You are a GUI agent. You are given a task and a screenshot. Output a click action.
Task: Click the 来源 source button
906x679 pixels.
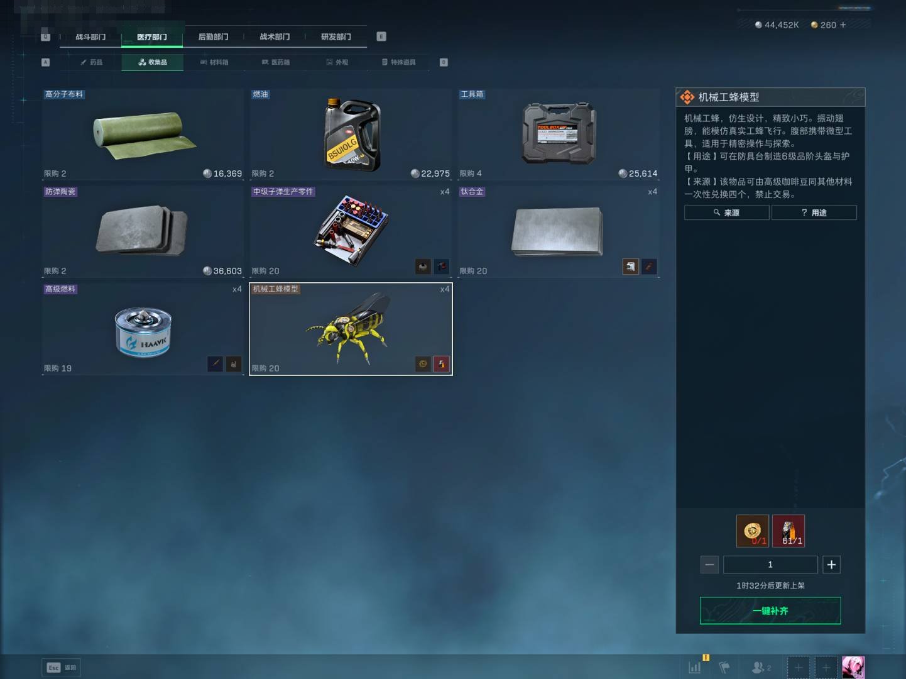pyautogui.click(x=727, y=213)
